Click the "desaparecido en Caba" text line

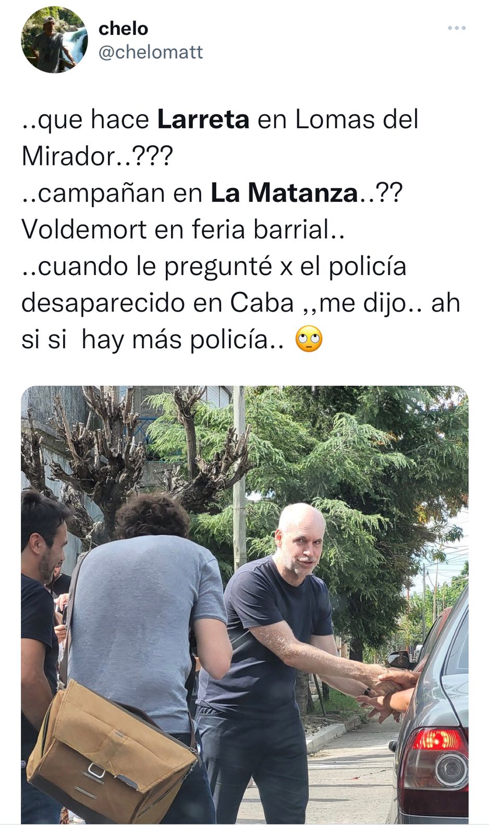tap(158, 303)
